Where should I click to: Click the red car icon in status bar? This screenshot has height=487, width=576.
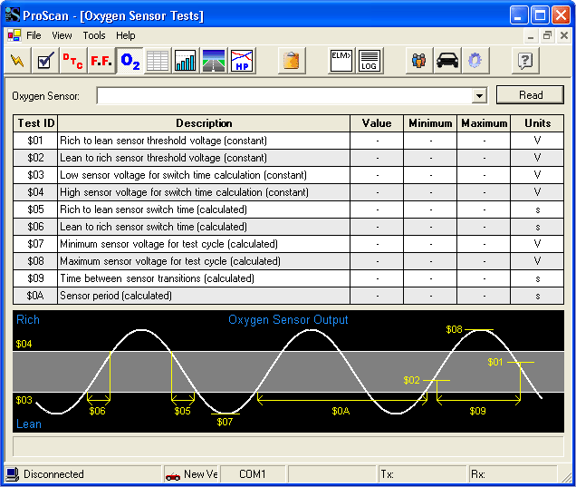[173, 476]
